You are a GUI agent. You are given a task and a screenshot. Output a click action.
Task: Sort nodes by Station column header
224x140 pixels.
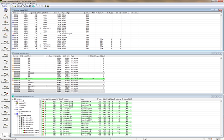[92, 56]
